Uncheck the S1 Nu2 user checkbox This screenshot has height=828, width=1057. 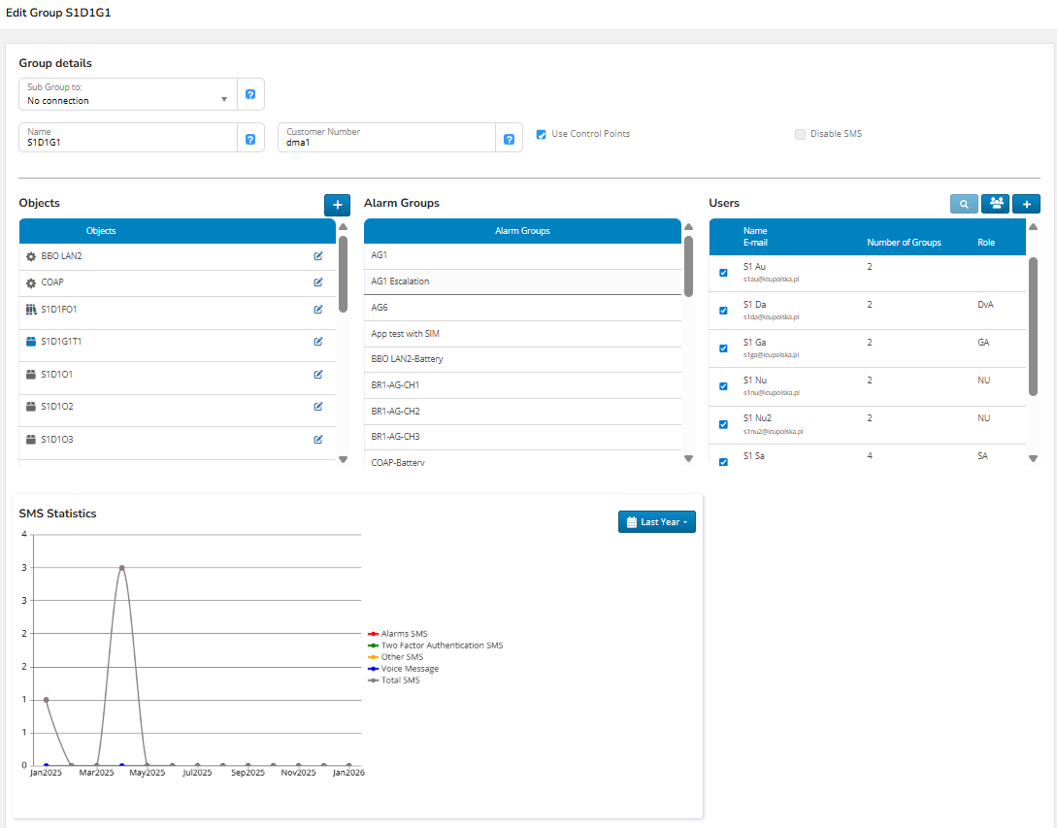(x=723, y=424)
